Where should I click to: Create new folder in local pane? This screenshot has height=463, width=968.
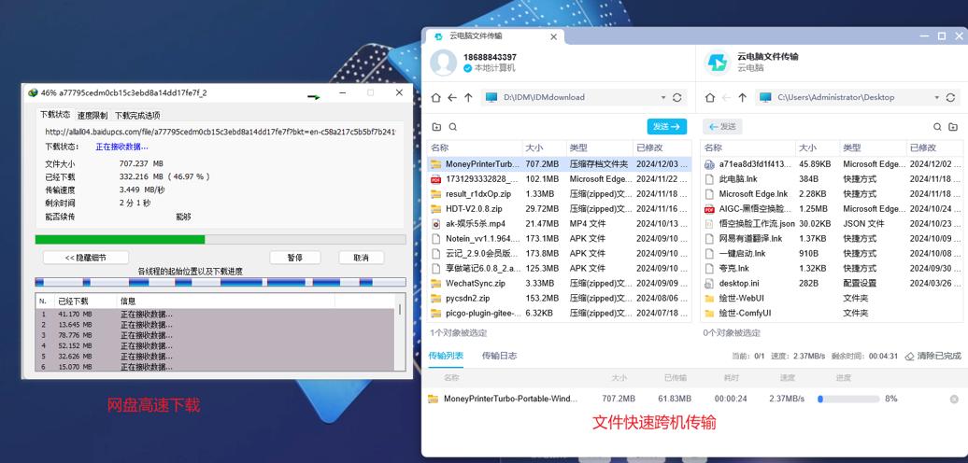(436, 127)
